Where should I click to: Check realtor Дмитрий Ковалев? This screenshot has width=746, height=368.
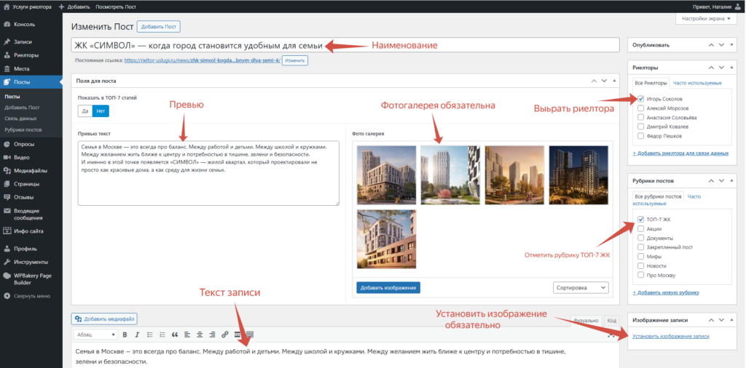[x=641, y=127]
